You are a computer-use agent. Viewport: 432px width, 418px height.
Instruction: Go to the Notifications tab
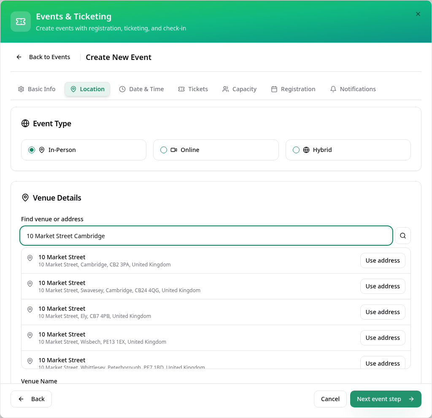353,89
